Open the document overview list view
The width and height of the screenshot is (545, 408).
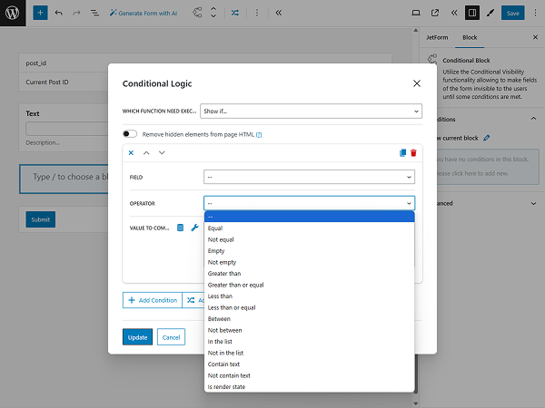click(x=94, y=13)
